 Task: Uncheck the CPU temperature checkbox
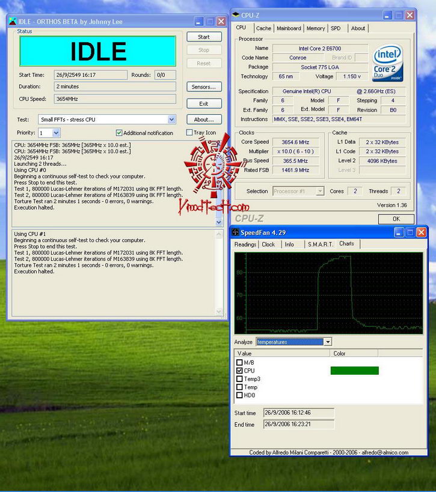coord(239,371)
